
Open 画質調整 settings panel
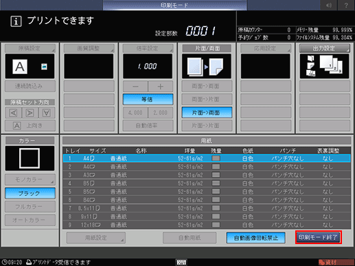pyautogui.click(x=89, y=48)
